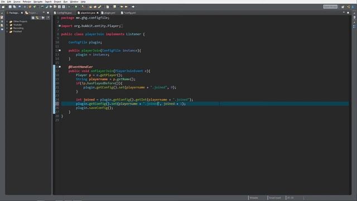Expand the folded import block marker
Viewport: 357px width, 201px height.
(x=60, y=26)
